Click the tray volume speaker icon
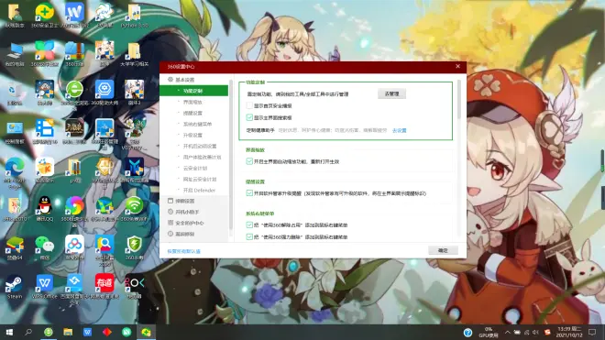This screenshot has width=605, height=340. 535,333
